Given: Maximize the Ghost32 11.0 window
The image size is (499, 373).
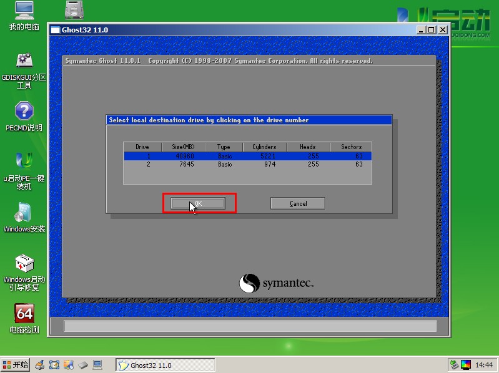Looking at the screenshot, I should point(431,30).
